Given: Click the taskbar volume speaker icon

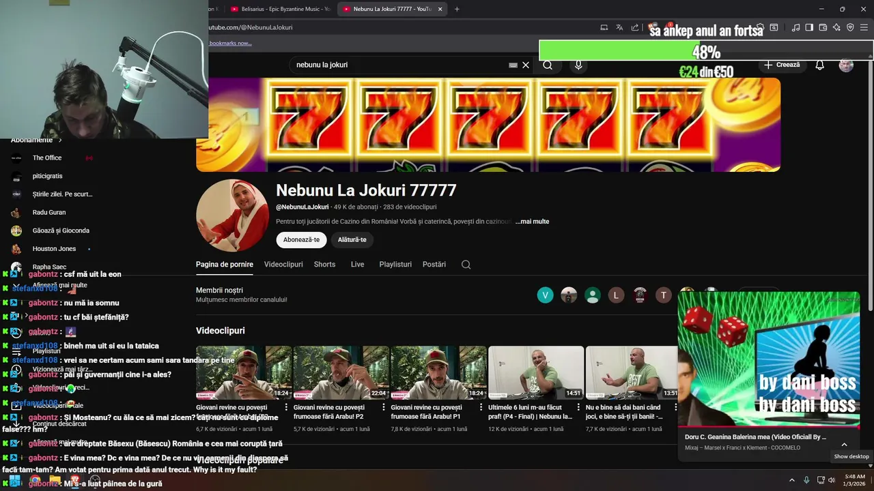Looking at the screenshot, I should [832, 480].
